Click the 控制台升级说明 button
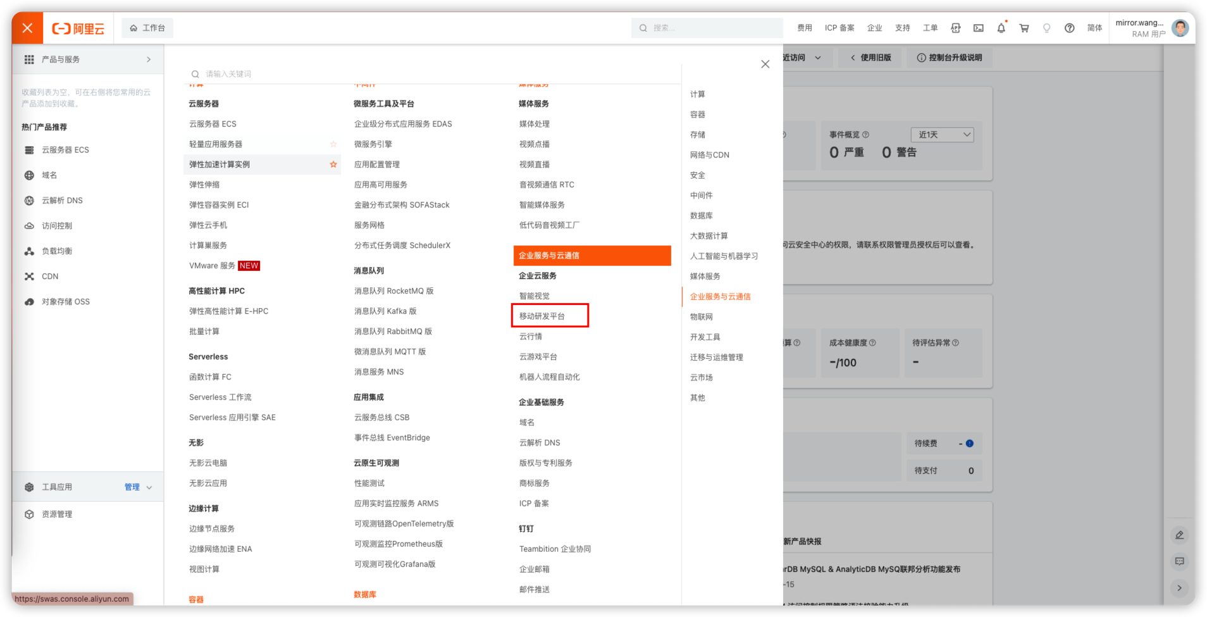The height and width of the screenshot is (617, 1207). pos(950,58)
